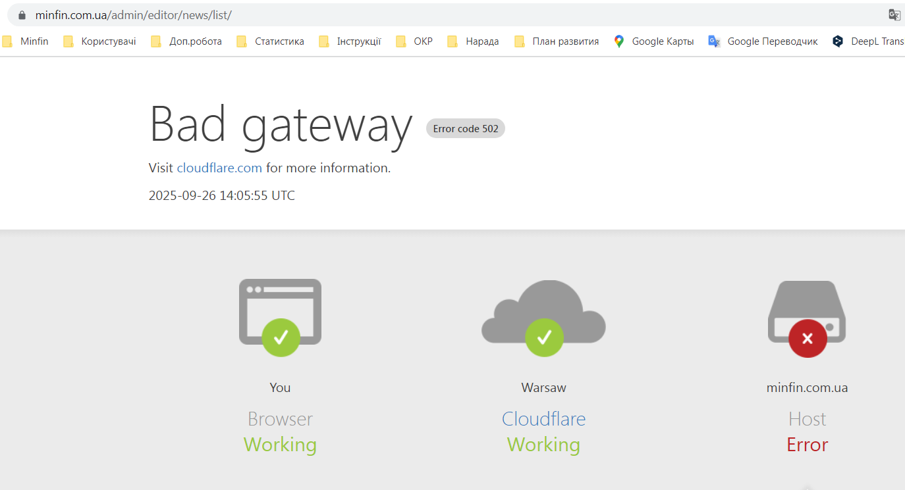Open the План развития bookmark folder
This screenshot has width=905, height=490.
[x=557, y=41]
